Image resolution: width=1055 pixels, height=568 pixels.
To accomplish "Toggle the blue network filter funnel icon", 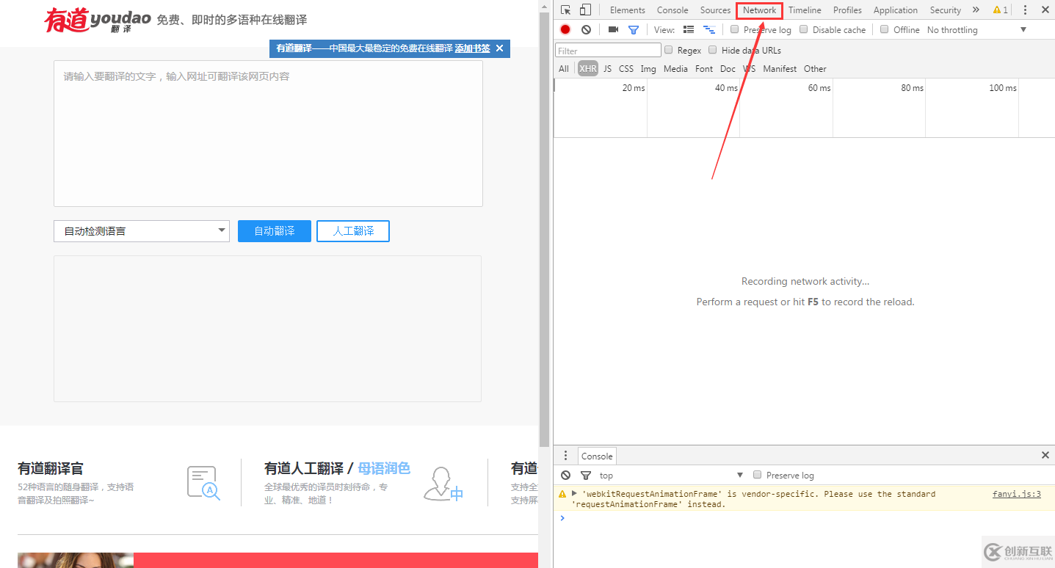I will pos(634,30).
